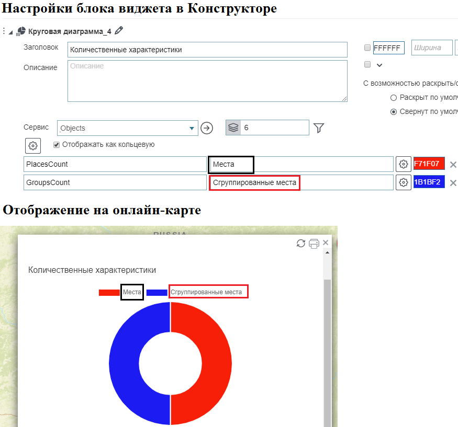
Task: Select the Раскрыт по умолчанию radio button
Action: (x=394, y=97)
